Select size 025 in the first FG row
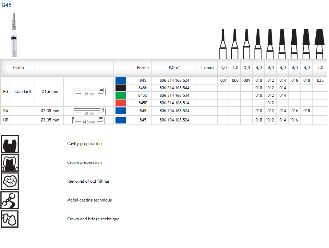Screen dimensions: 329x248 [320, 80]
